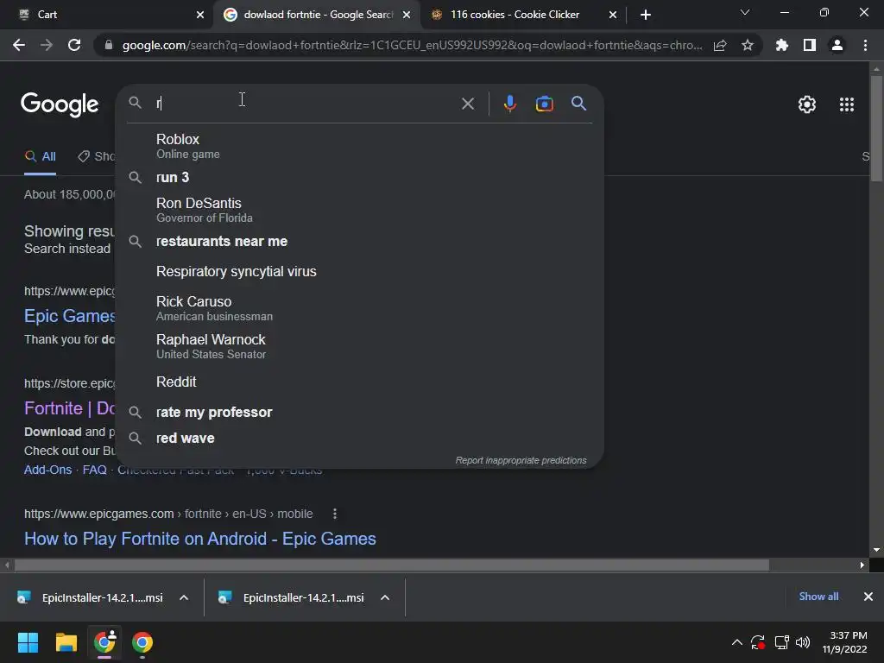The image size is (884, 663).
Task: Close the Cart tab
Action: coord(199,15)
